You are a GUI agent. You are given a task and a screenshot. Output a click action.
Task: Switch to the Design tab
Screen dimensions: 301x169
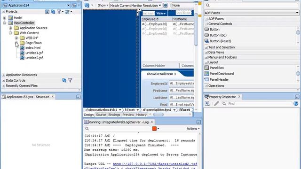(x=89, y=115)
